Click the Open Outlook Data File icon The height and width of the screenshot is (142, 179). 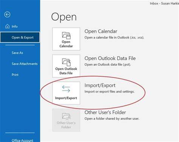[x=66, y=62]
